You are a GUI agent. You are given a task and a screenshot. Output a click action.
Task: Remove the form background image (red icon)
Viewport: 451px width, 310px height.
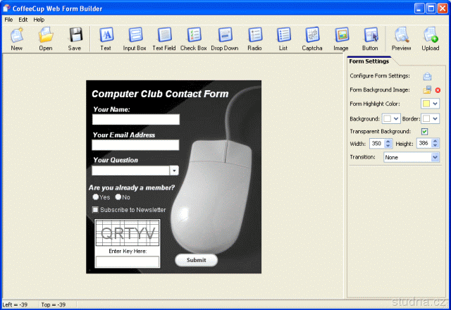tap(438, 90)
